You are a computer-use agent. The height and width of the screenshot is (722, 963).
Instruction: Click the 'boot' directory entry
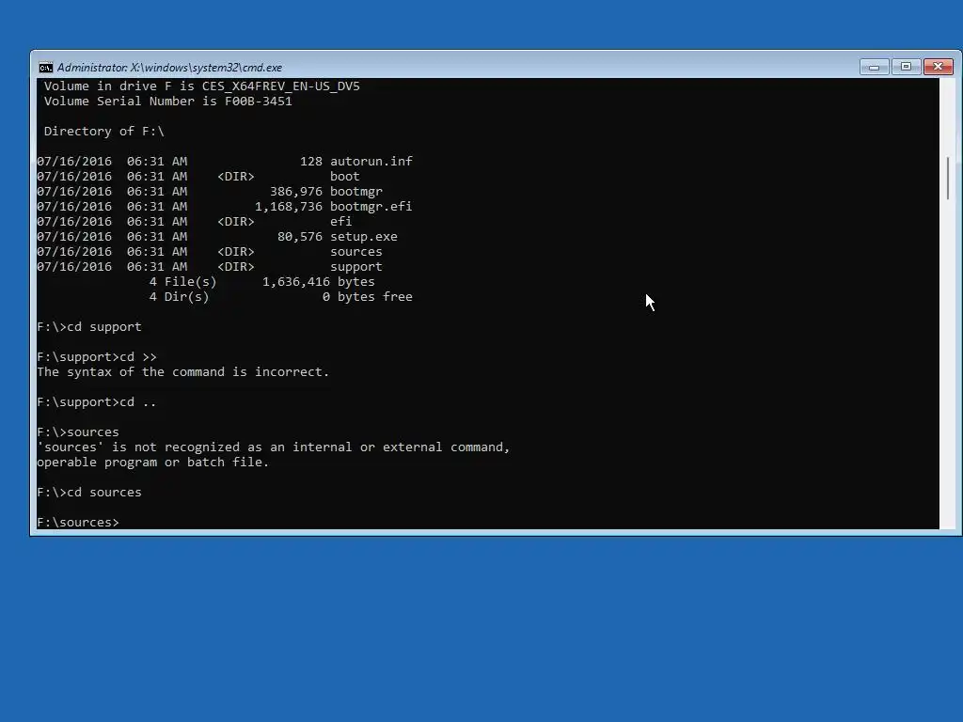[344, 176]
